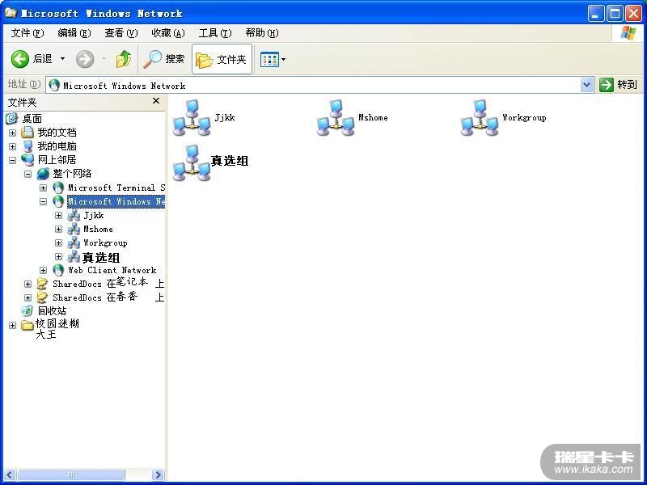Open the 搜索 search tool
Screen dimensions: 647x485
point(164,59)
